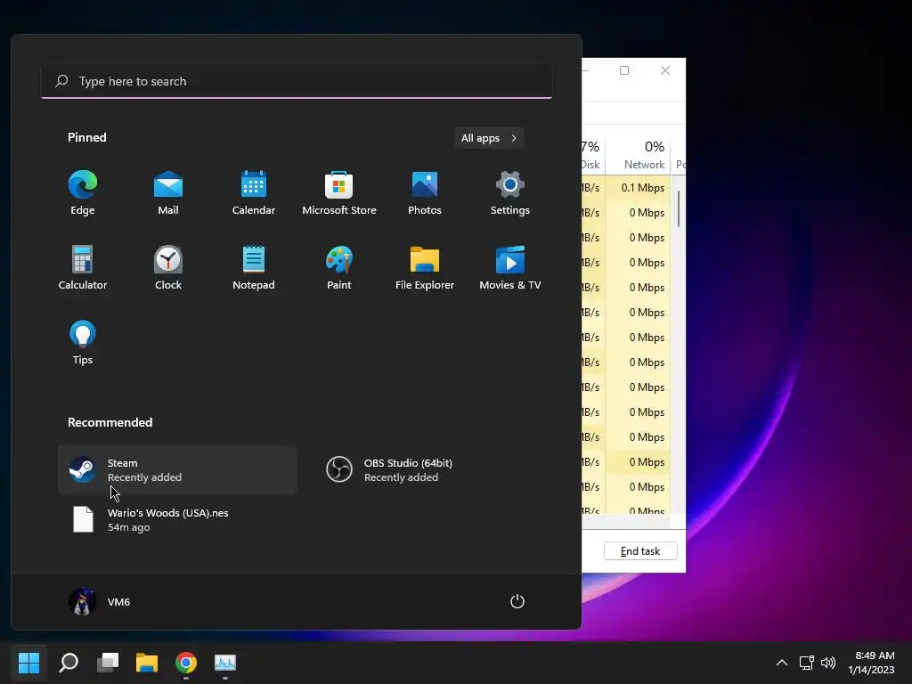Open File Explorer on the taskbar
Image resolution: width=912 pixels, height=684 pixels.
click(147, 663)
